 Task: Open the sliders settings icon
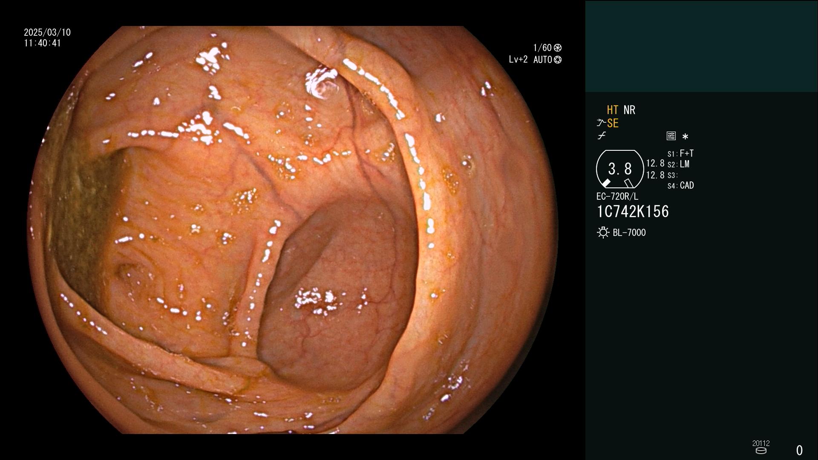[671, 136]
